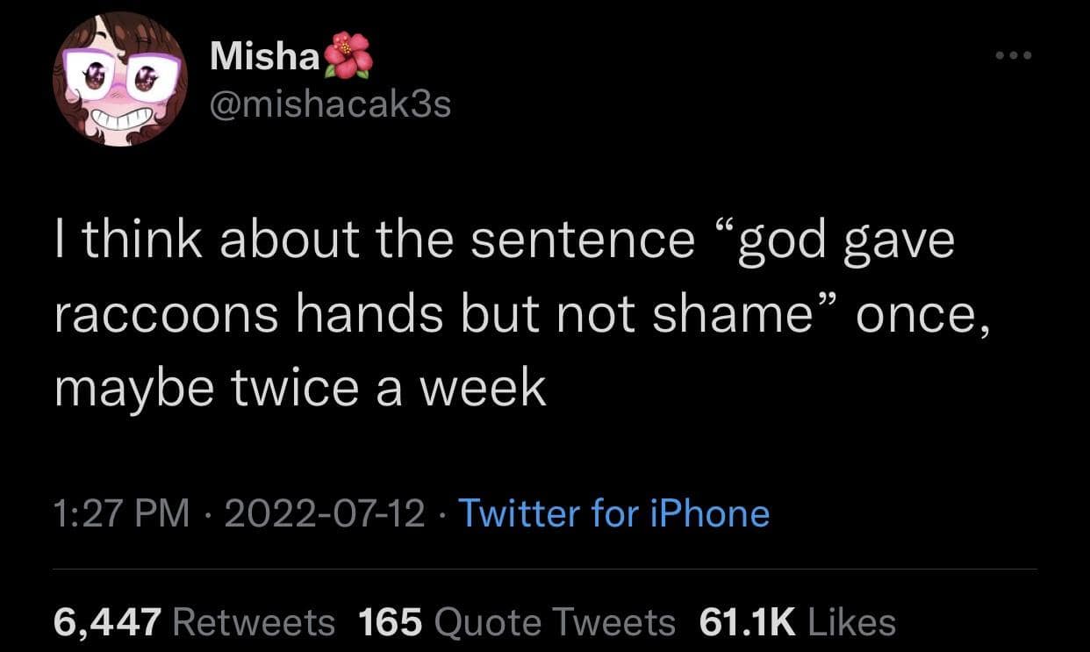Click the tweet's first line of text

click(504, 242)
